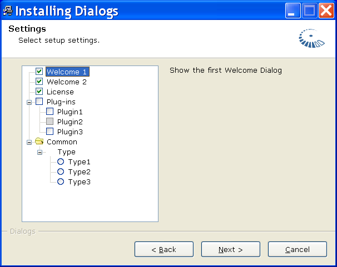Minimize the Installing Dialogs window
The image size is (337, 267).
[293, 11]
